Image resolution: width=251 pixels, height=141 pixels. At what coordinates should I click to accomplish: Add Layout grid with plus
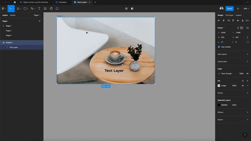[247, 61]
